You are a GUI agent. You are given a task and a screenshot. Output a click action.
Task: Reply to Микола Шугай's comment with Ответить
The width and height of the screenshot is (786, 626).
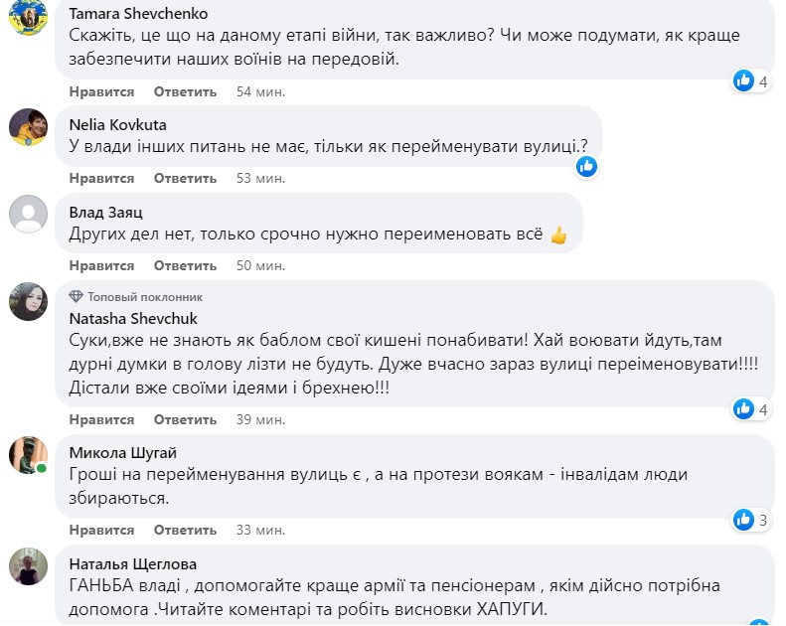pos(185,530)
